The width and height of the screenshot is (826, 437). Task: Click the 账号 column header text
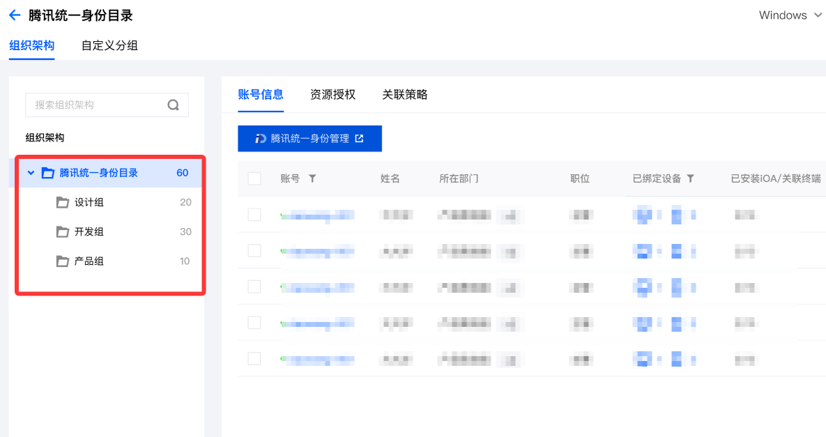pos(290,178)
